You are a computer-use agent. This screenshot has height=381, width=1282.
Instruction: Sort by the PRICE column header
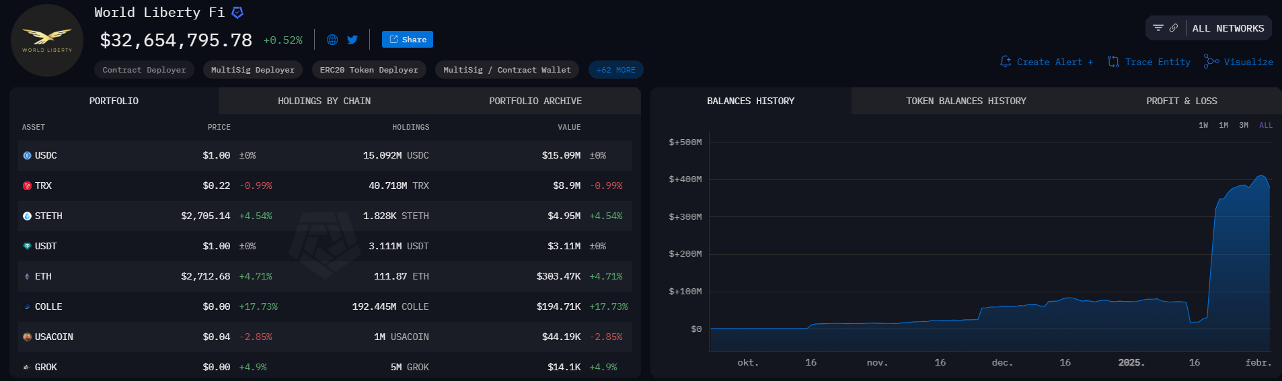click(219, 127)
